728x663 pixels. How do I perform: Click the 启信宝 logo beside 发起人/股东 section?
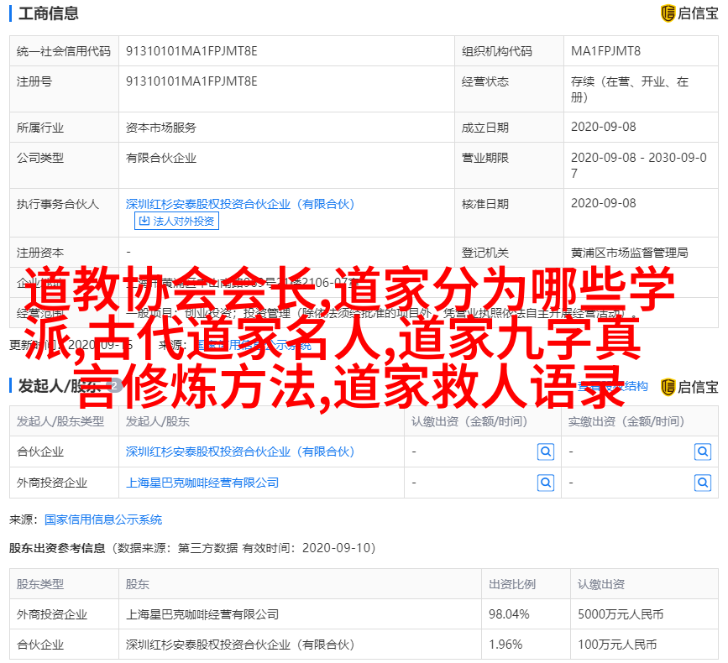(689, 387)
